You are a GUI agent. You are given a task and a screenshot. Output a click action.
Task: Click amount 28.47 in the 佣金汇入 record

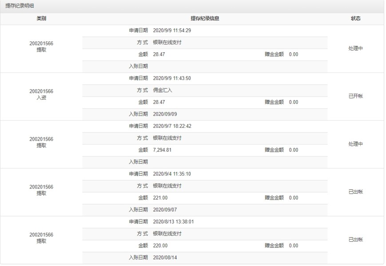click(x=159, y=102)
